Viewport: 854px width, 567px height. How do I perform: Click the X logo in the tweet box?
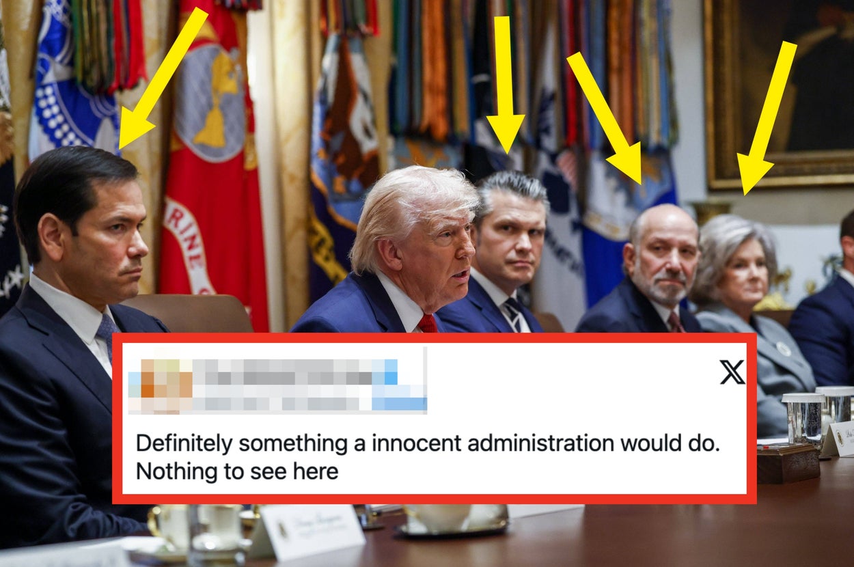tap(732, 372)
